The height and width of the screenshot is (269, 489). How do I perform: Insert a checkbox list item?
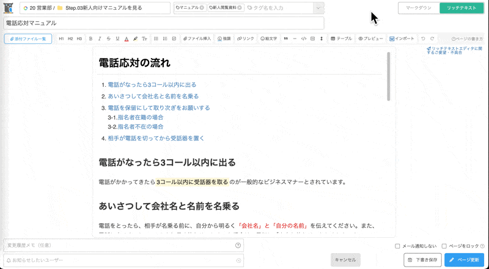174,39
